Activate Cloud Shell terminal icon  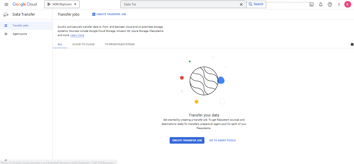[x=312, y=4]
